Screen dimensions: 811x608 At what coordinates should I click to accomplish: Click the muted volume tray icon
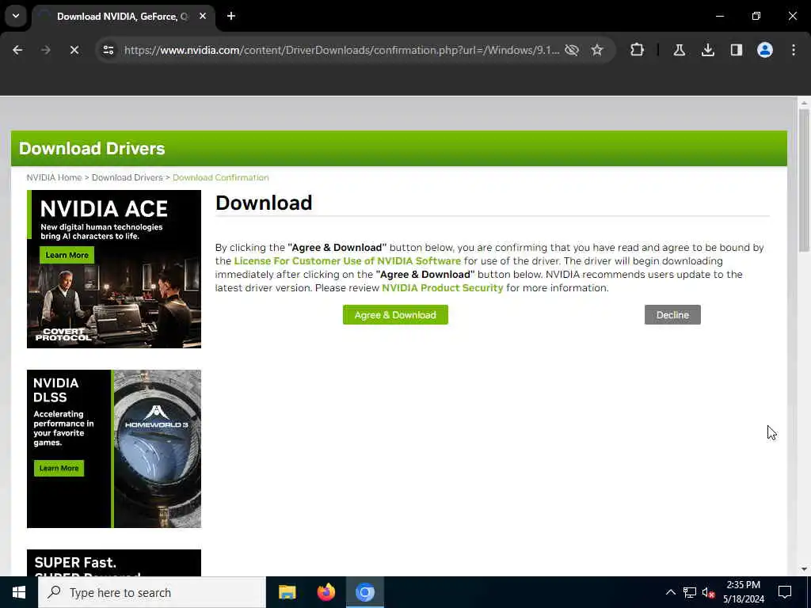pos(708,592)
